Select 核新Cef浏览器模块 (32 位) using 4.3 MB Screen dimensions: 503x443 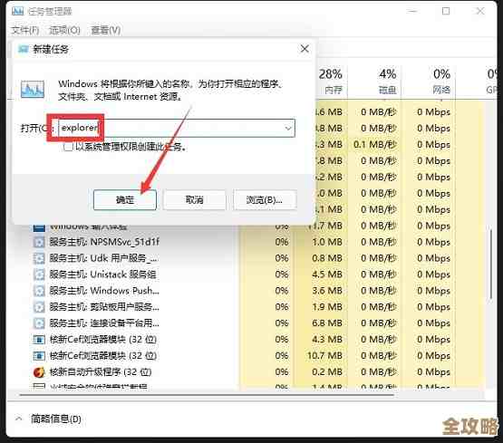103,340
